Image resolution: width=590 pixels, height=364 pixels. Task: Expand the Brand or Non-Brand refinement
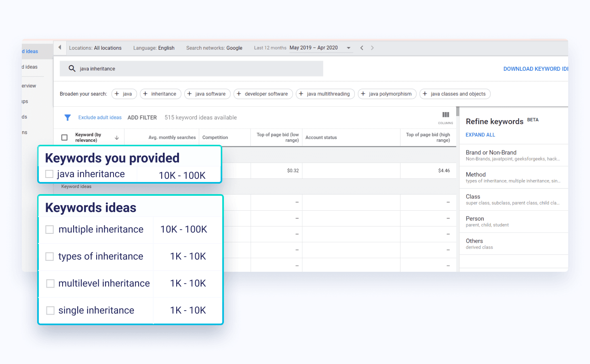pyautogui.click(x=491, y=152)
